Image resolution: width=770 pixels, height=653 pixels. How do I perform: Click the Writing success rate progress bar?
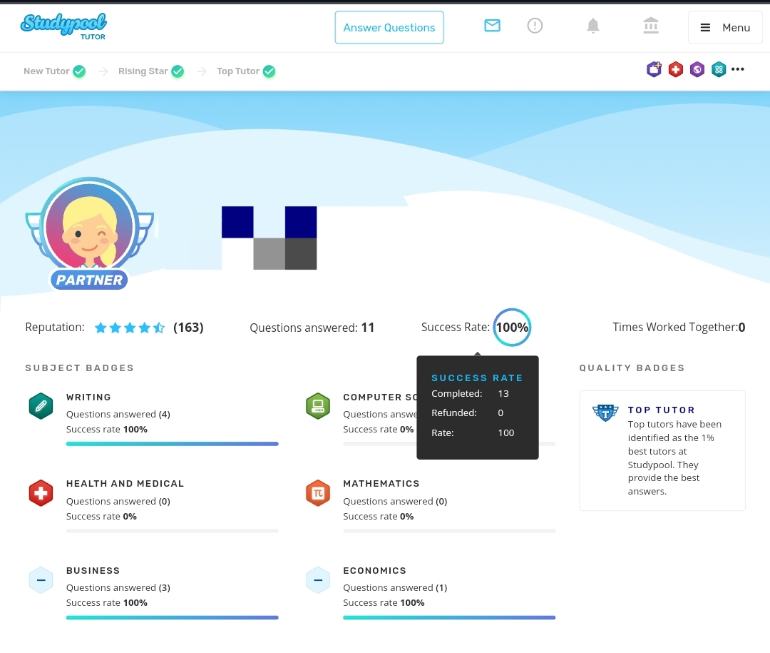(173, 444)
